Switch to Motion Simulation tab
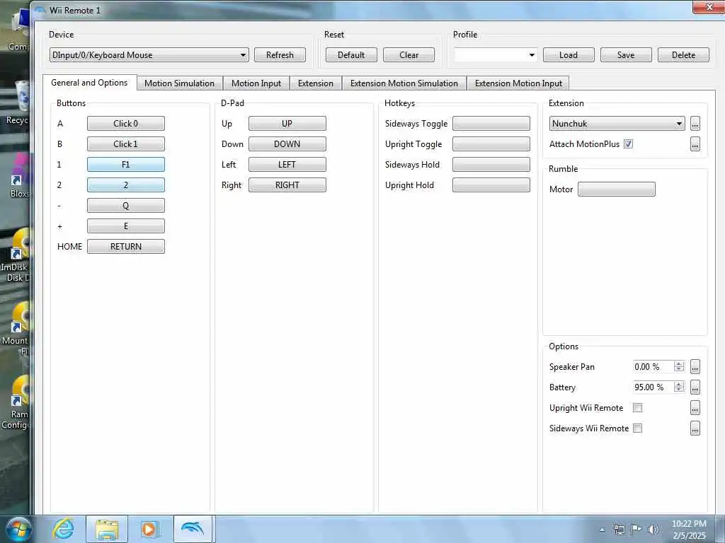The image size is (725, 543). [179, 83]
